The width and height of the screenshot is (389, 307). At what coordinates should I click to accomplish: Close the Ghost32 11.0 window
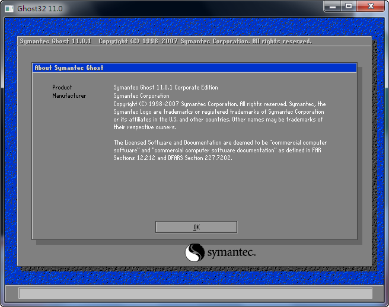point(371,7)
